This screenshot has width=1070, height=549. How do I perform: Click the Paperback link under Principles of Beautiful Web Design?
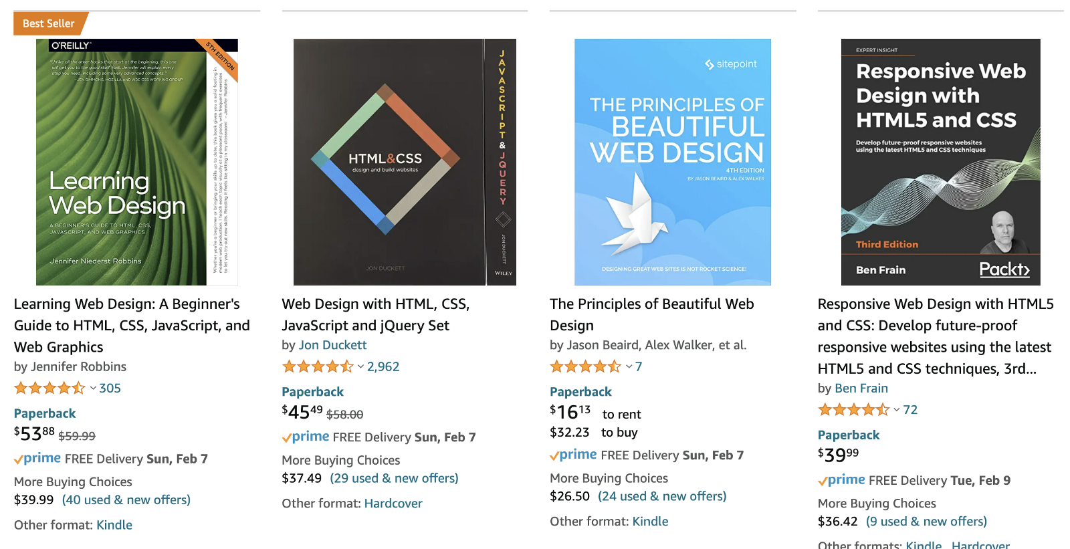pyautogui.click(x=580, y=391)
